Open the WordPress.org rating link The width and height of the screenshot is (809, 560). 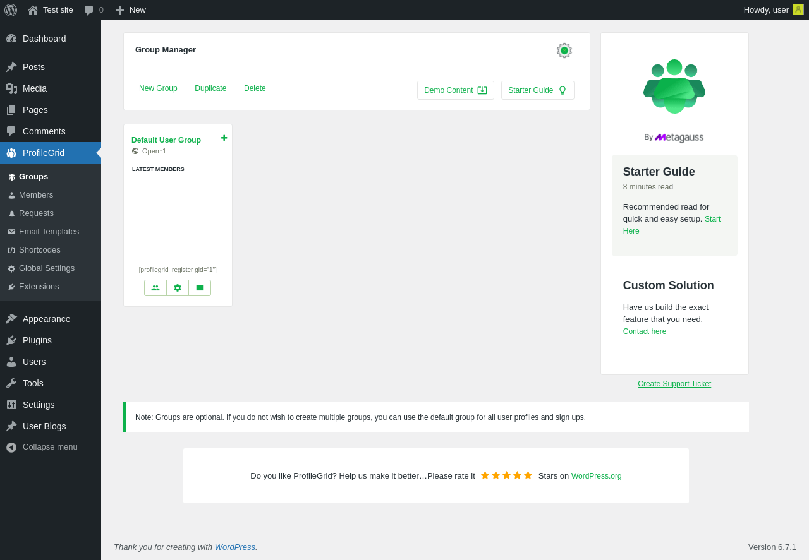tap(597, 476)
